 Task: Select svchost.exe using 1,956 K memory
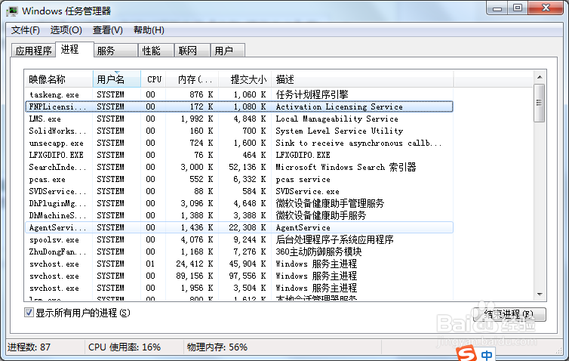(239, 288)
